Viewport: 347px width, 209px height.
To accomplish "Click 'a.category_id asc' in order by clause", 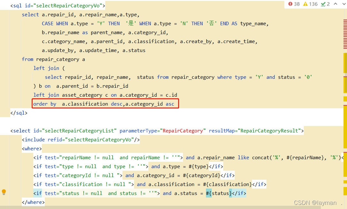I will coord(150,104).
